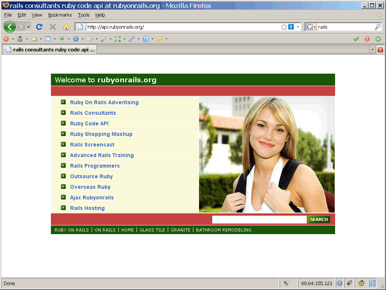Click the search magnifying glass icon
Screen dimensions: 386x290
pyautogui.click(x=378, y=27)
